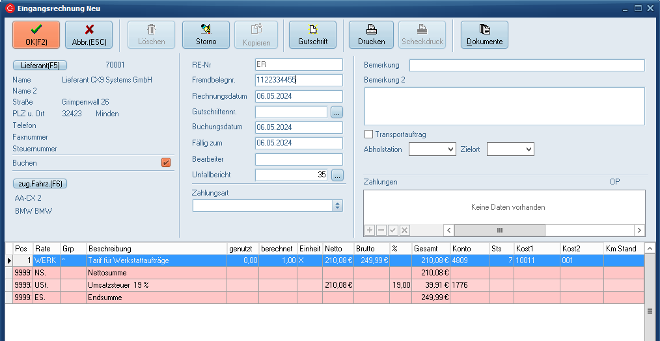660x341 pixels.
Task: Open supplier selection with Lieferant(F5)
Action: [40, 65]
